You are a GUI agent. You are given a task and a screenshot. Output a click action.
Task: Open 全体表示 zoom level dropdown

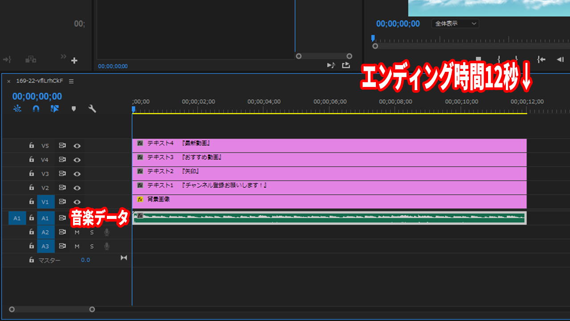(455, 24)
